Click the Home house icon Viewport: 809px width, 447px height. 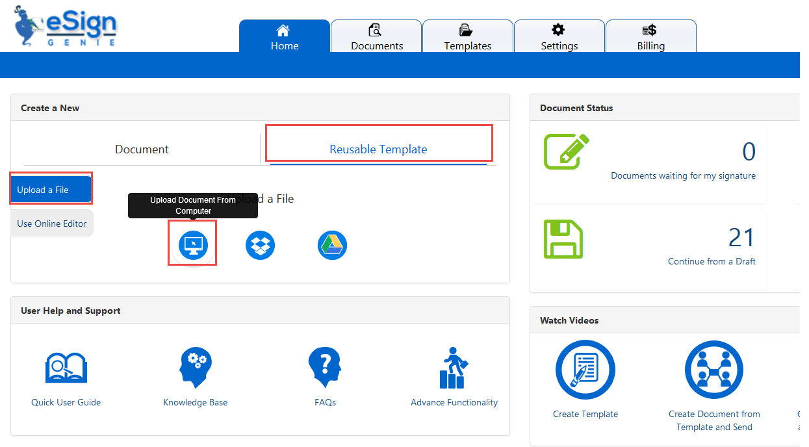tap(283, 30)
